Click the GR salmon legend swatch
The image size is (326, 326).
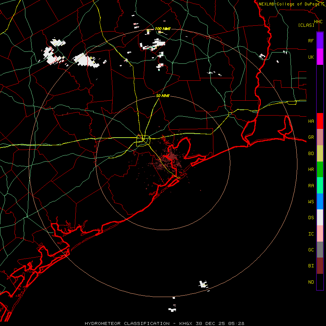[320, 137]
